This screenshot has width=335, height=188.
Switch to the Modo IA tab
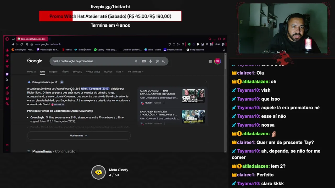[31, 72]
